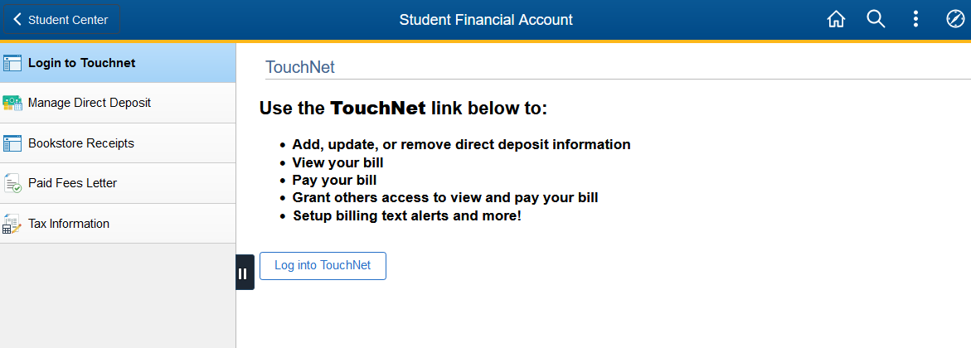Collapse the left navigation panel handle

coord(245,272)
